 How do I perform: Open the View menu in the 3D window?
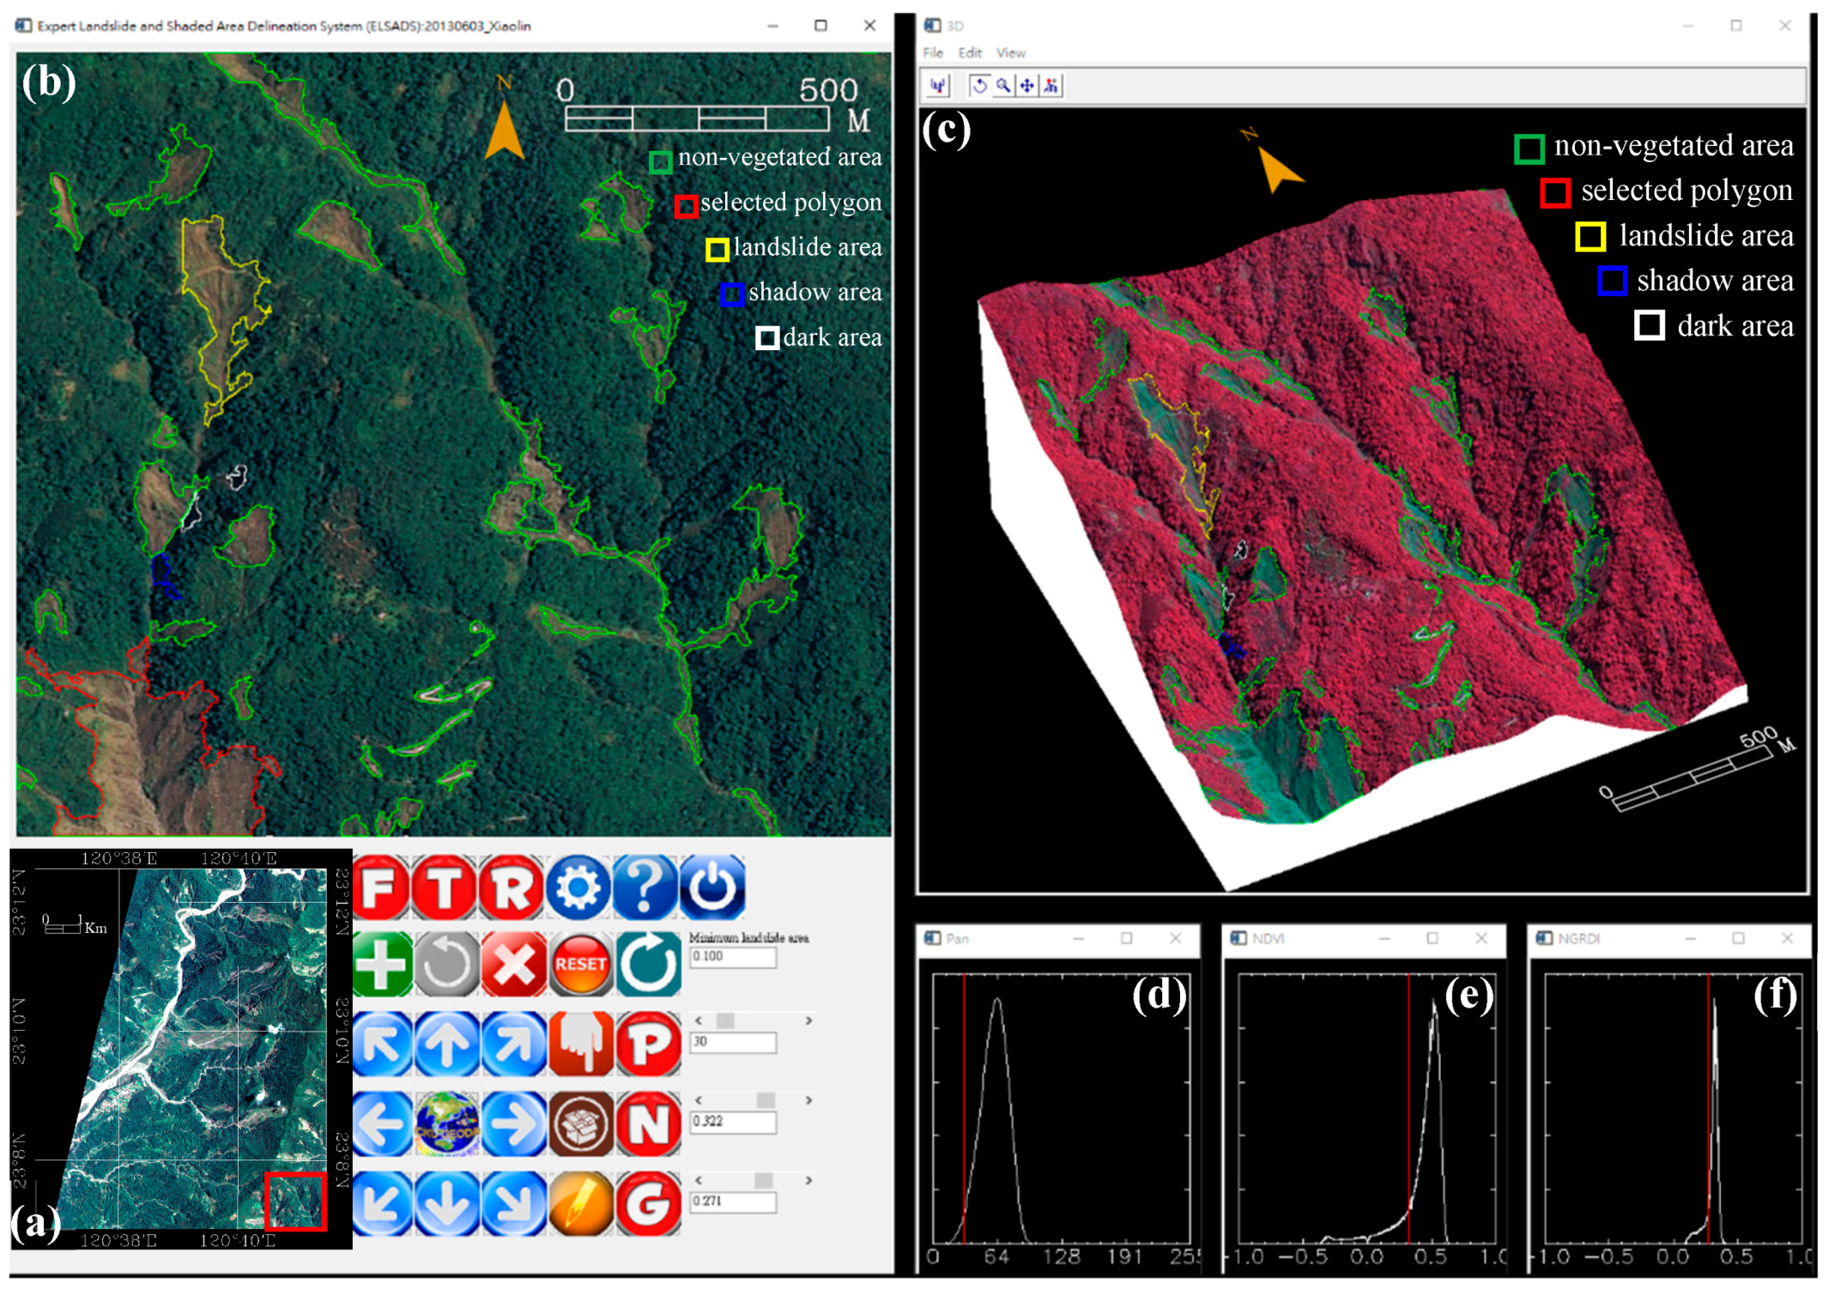[1010, 53]
